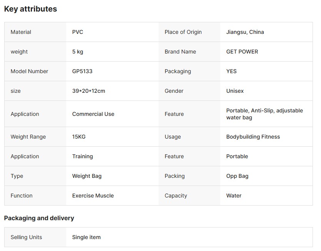Click the Bodybuilding Fitness usage value
This screenshot has height=251, width=321.
point(253,137)
